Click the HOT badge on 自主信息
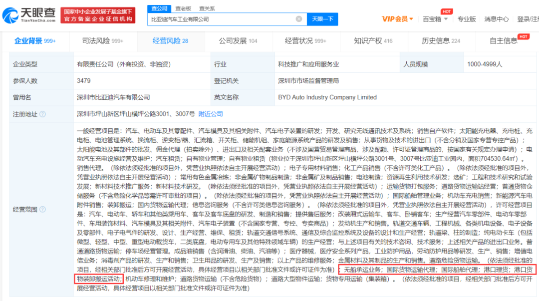 pos(524,36)
